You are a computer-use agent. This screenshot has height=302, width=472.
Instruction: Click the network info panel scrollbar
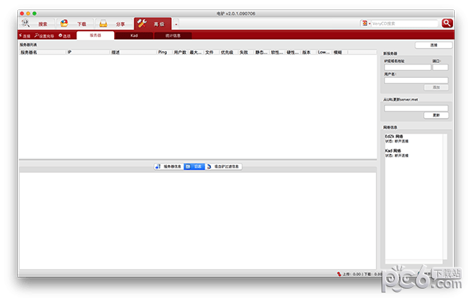click(444, 197)
